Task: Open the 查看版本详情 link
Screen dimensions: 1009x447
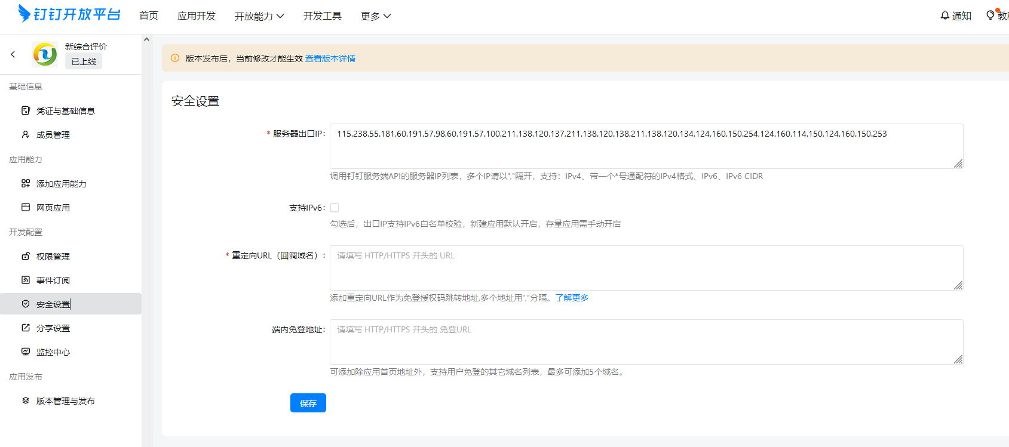Action: point(330,58)
